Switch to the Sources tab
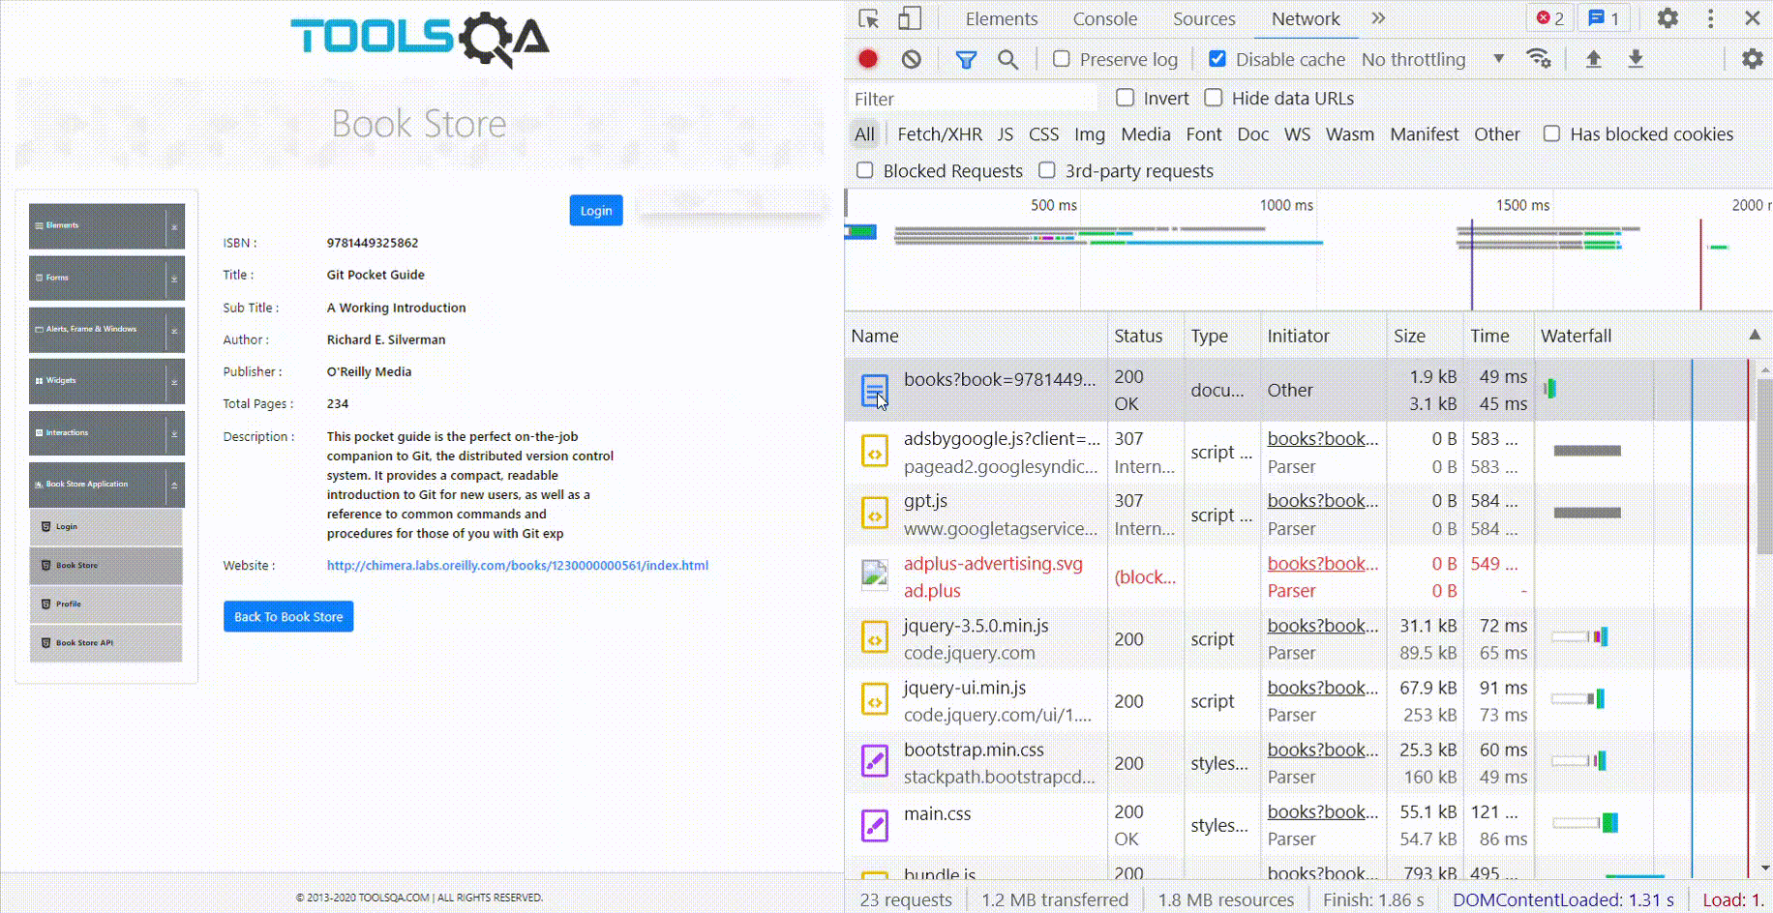This screenshot has height=913, width=1773. click(x=1204, y=18)
